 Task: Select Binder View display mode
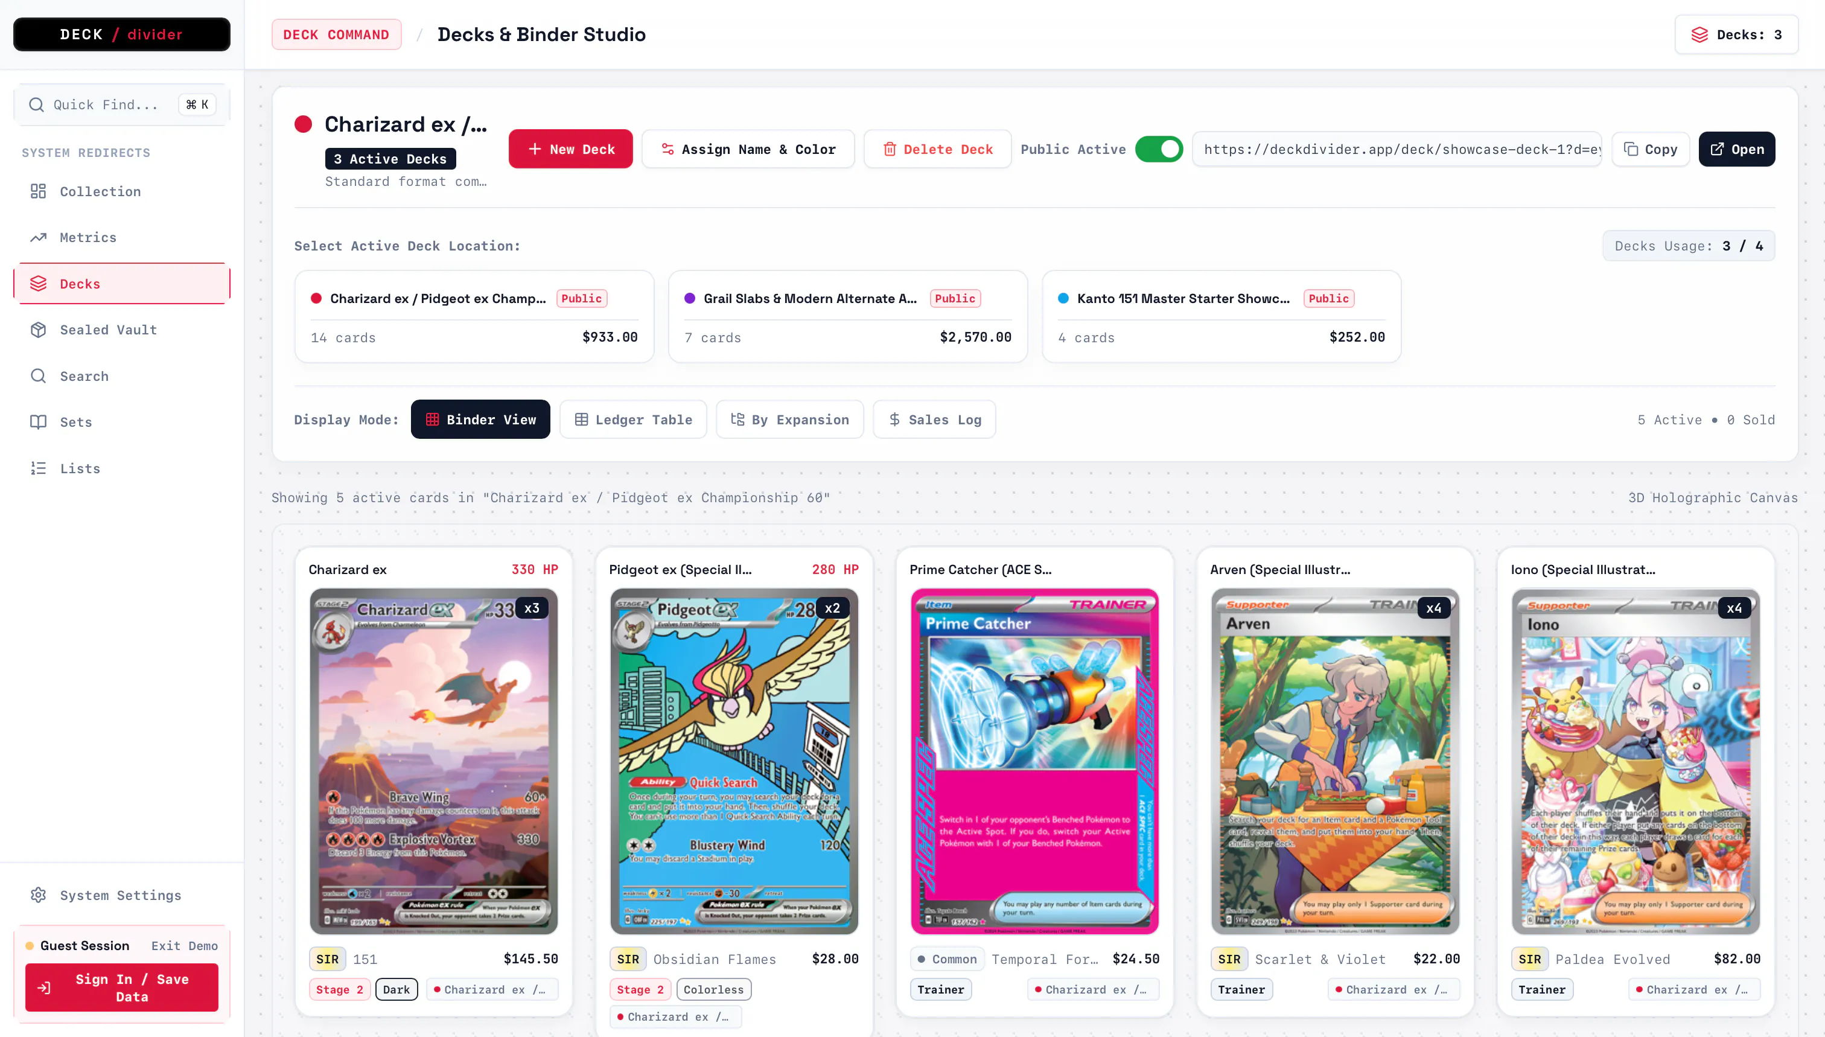coord(480,420)
